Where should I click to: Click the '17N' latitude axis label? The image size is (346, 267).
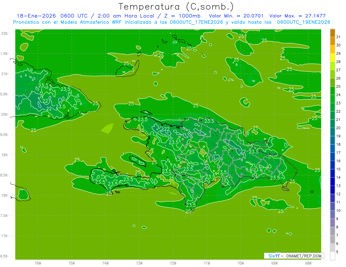(x=4, y=236)
